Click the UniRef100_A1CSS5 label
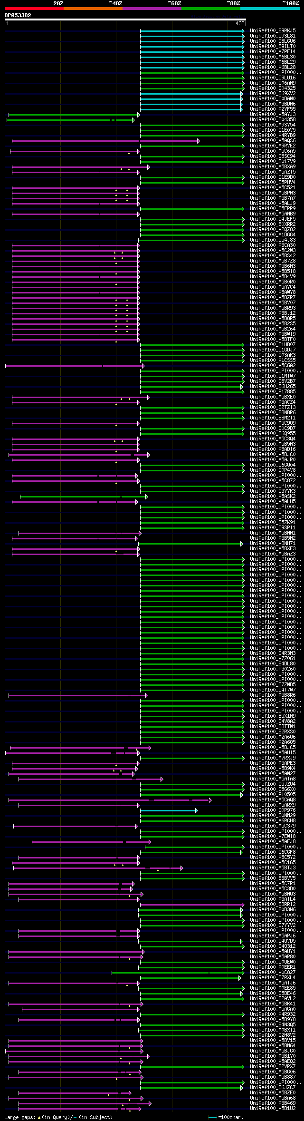The image size is (304, 1121). coord(273,361)
